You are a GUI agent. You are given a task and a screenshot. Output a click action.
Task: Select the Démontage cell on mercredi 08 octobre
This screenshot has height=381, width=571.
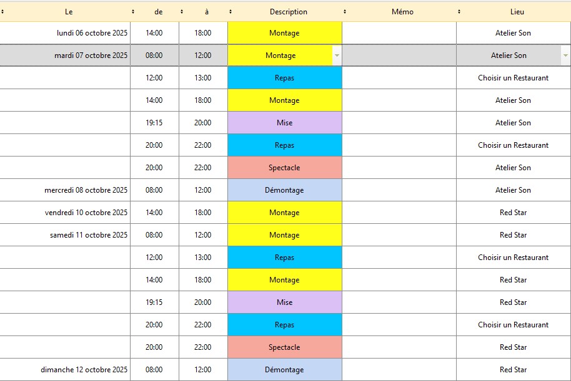(284, 190)
